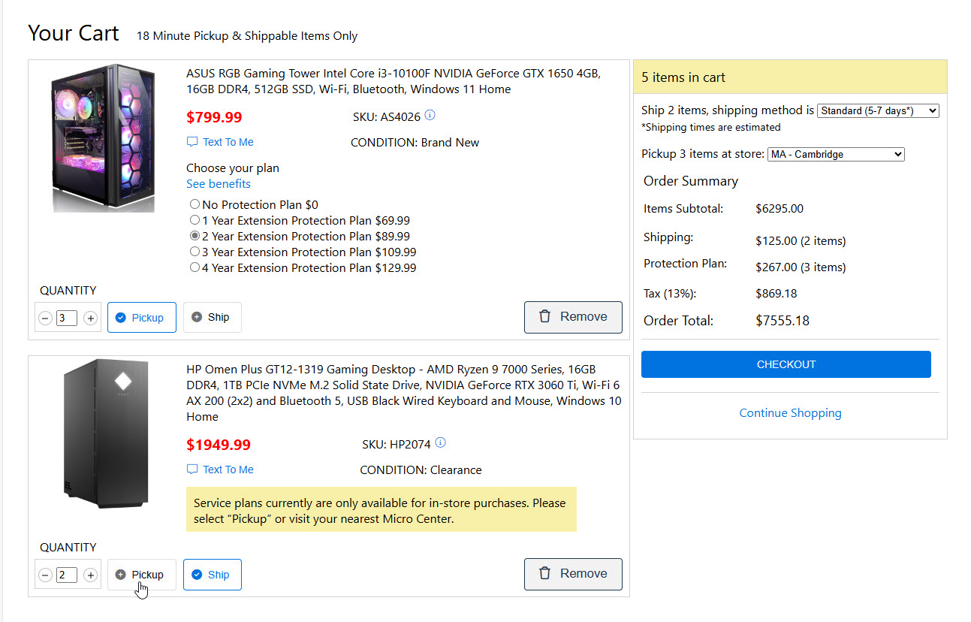971x622 pixels.
Task: Increase HP Omen quantity with plus icon
Action: pos(91,575)
